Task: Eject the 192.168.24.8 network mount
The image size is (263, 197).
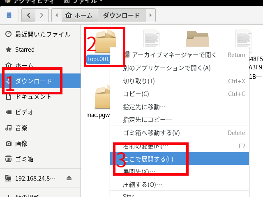Action: tap(69, 178)
